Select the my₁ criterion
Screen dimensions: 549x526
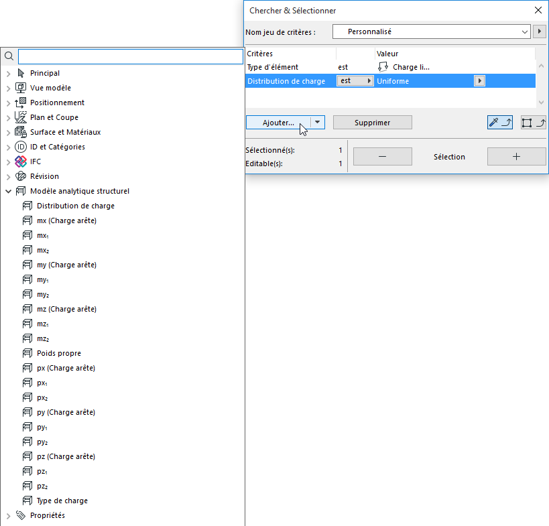pos(43,279)
